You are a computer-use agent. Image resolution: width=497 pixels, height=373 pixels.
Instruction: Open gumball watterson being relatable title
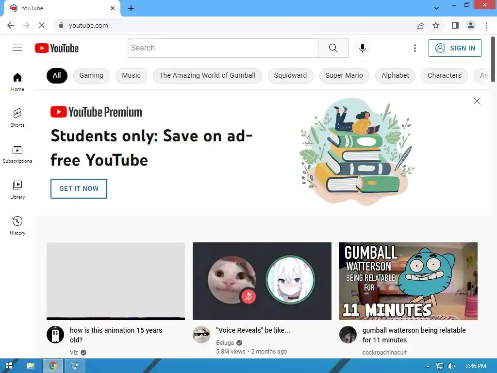(414, 335)
